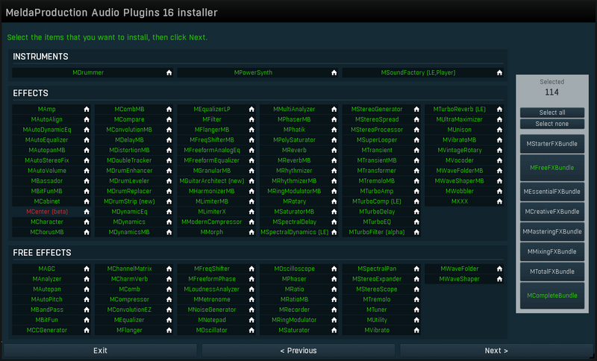
Task: Click the home icon beside MChannelMatrix
Action: tap(169, 269)
